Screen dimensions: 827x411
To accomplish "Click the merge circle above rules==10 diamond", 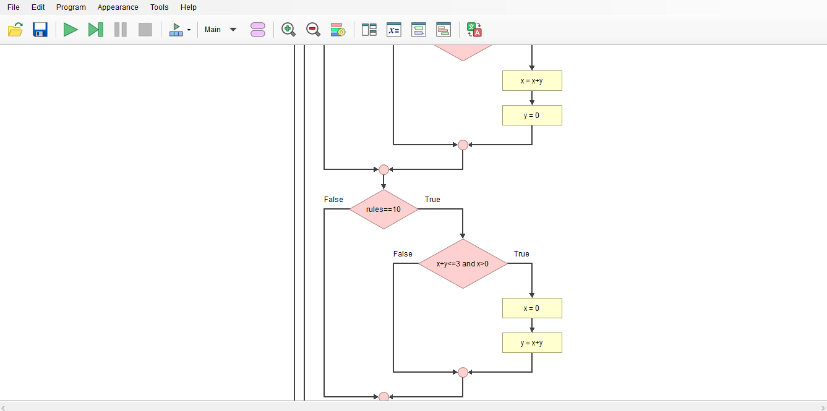I will click(x=384, y=170).
